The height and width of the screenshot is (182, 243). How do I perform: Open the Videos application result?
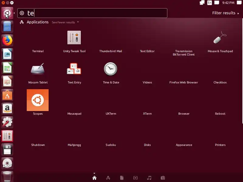pyautogui.click(x=147, y=82)
